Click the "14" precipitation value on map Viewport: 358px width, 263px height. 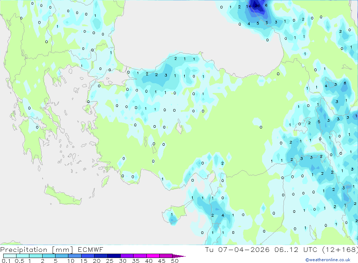click(248, 7)
